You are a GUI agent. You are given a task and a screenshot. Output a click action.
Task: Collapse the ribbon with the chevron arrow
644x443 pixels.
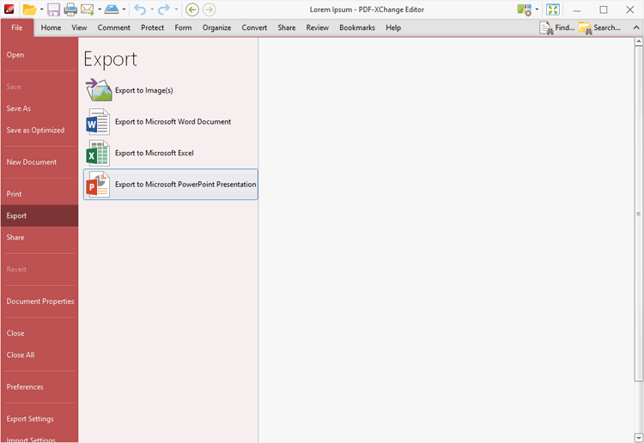point(636,27)
